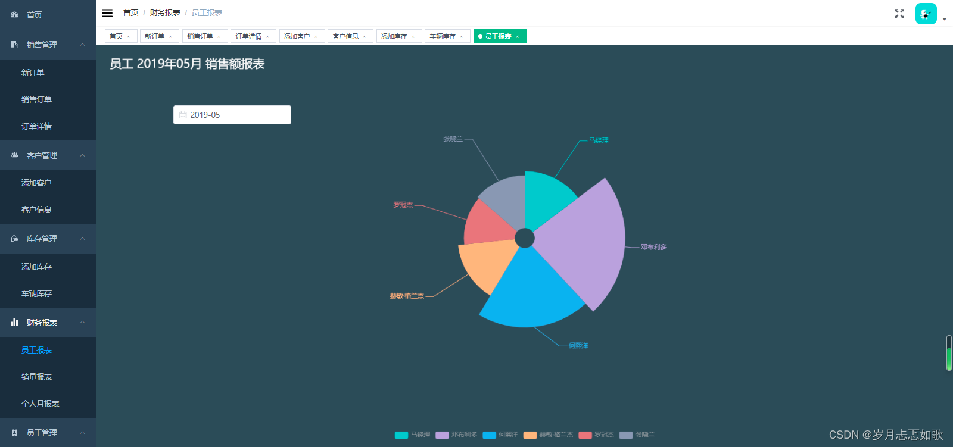The image size is (953, 447).
Task: Collapse the 员工管理 menu chevron
Action: click(x=82, y=433)
